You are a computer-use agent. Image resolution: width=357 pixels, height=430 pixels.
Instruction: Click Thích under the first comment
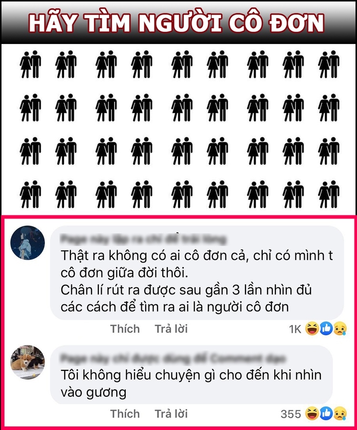pyautogui.click(x=125, y=329)
